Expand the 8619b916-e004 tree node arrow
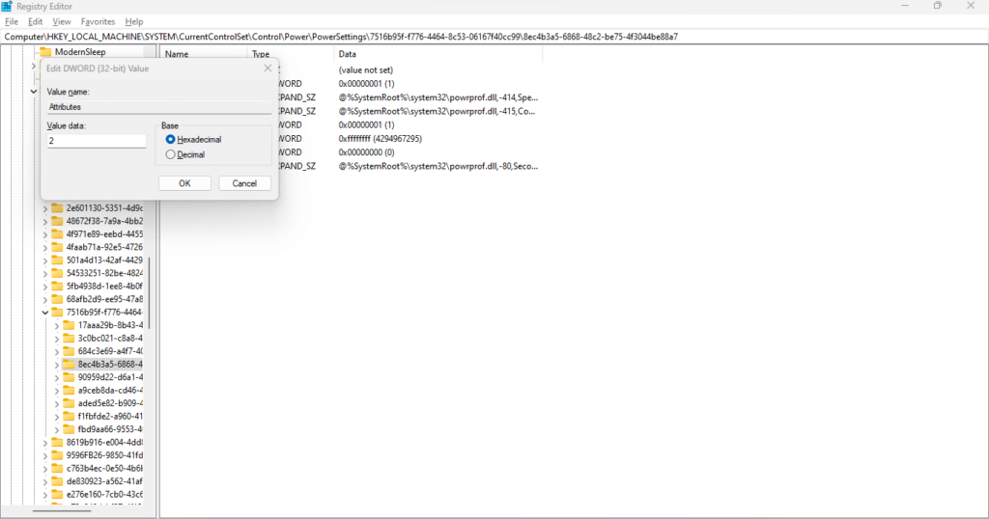This screenshot has height=519, width=989. pos(45,443)
